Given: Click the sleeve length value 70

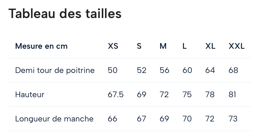Looking at the screenshot, I should pyautogui.click(x=187, y=119).
